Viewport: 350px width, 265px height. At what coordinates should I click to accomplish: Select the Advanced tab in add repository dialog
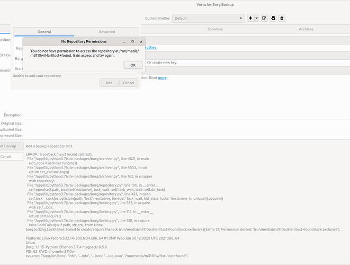[107, 32]
